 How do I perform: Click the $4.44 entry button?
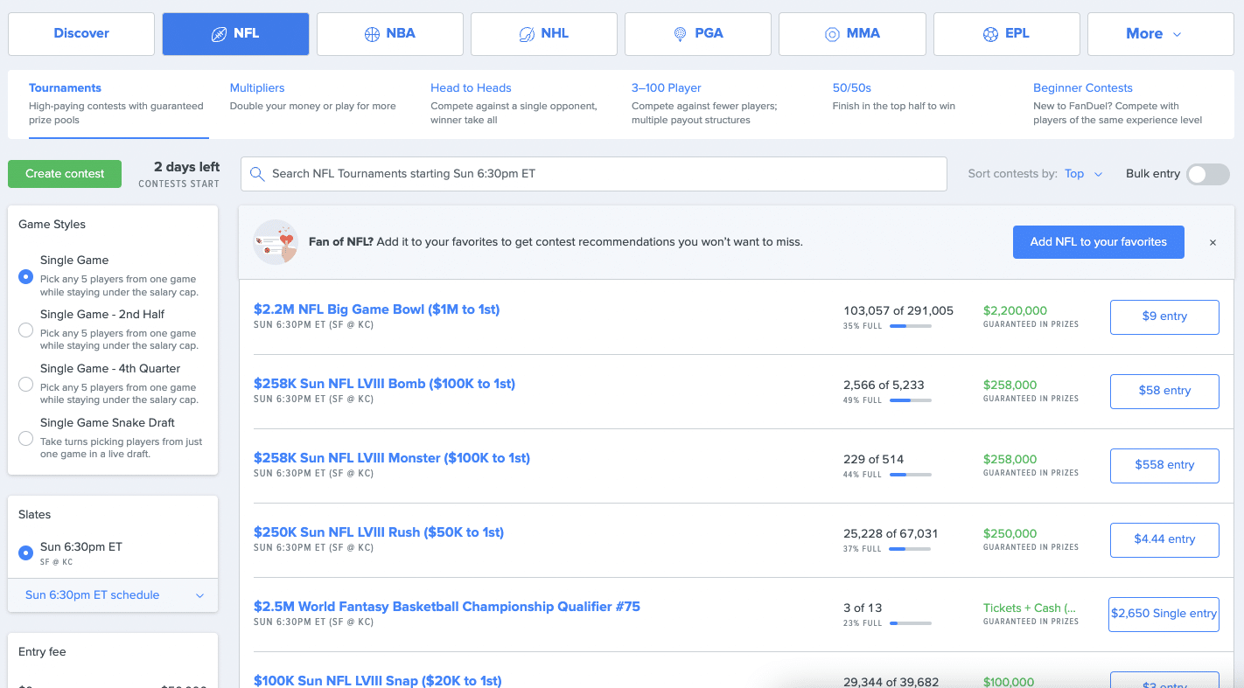click(1164, 540)
